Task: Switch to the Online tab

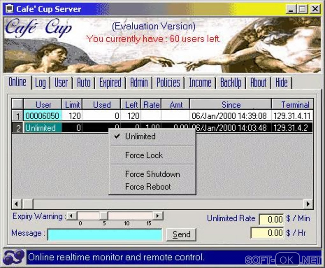Action: [18, 82]
